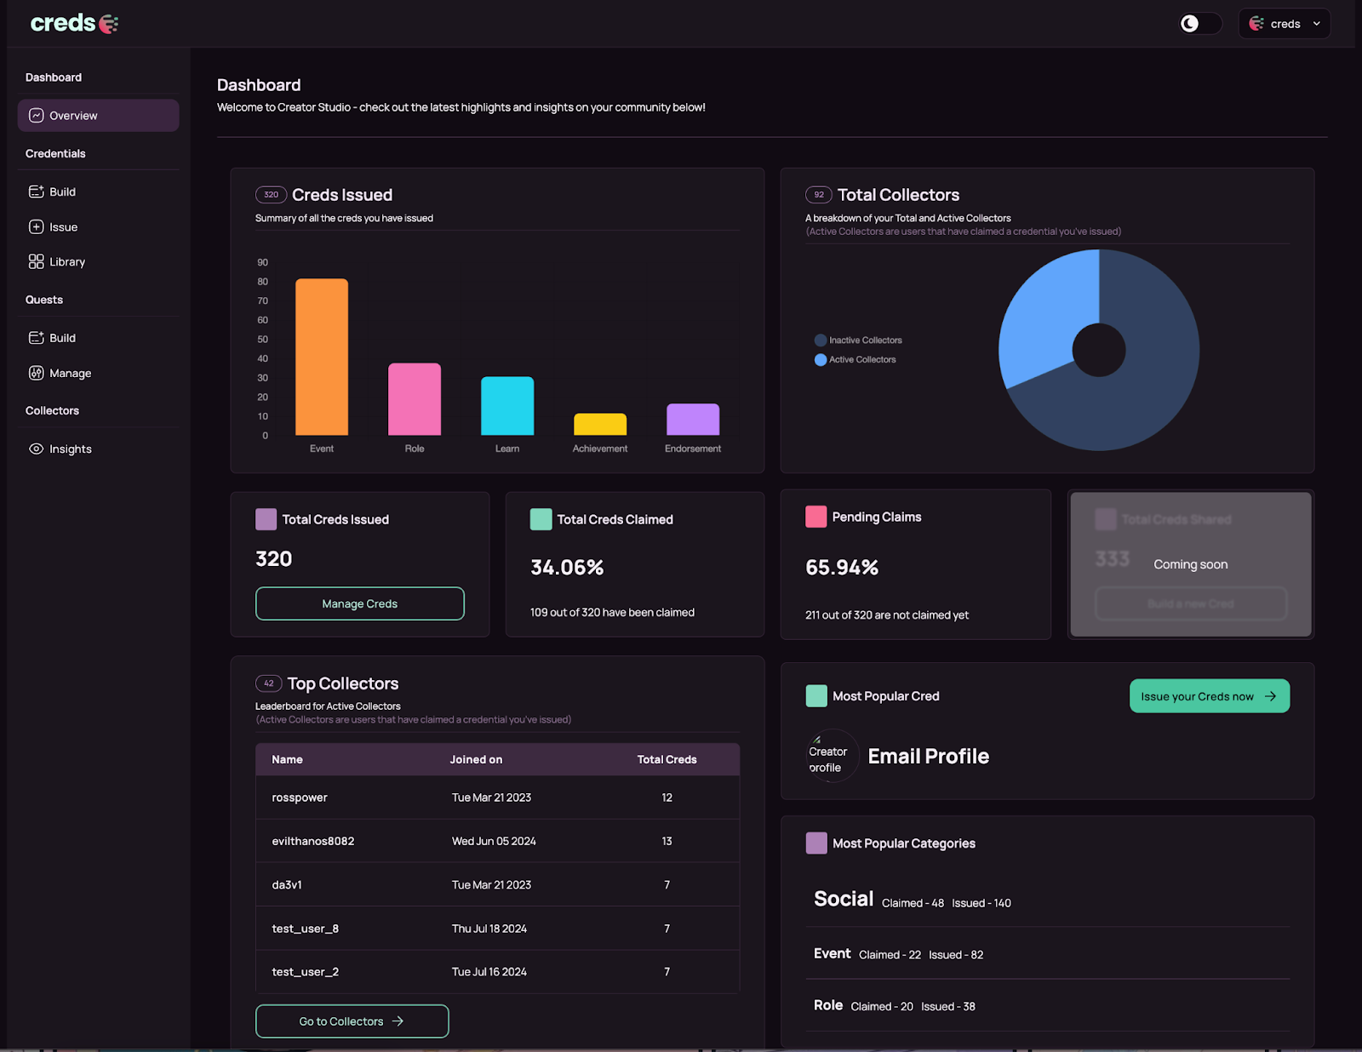Expand the creds account dropdown
Viewport: 1362px width, 1052px height.
tap(1285, 24)
